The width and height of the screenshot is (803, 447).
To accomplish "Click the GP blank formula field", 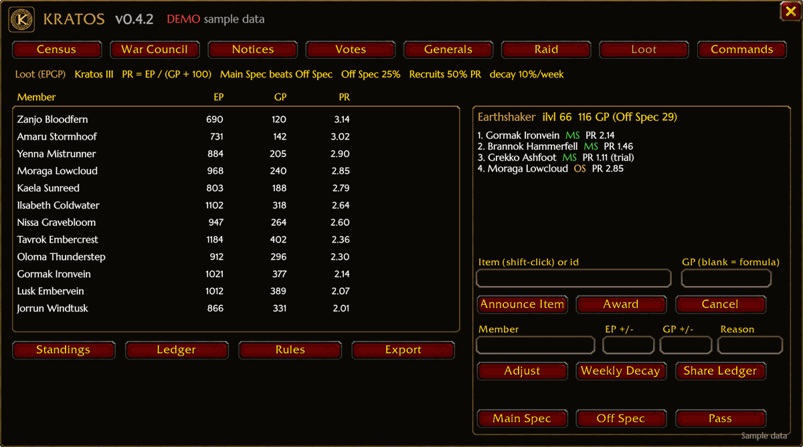I will coord(726,279).
